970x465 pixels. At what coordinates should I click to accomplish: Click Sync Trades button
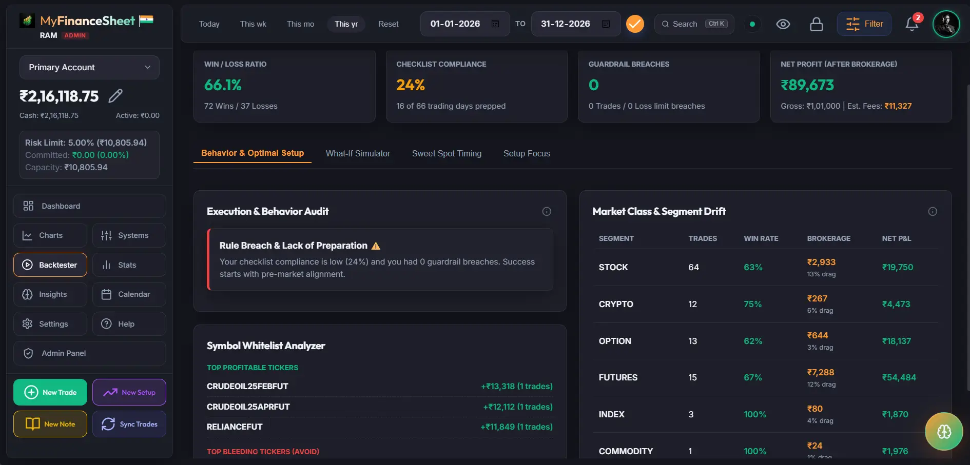pyautogui.click(x=129, y=424)
